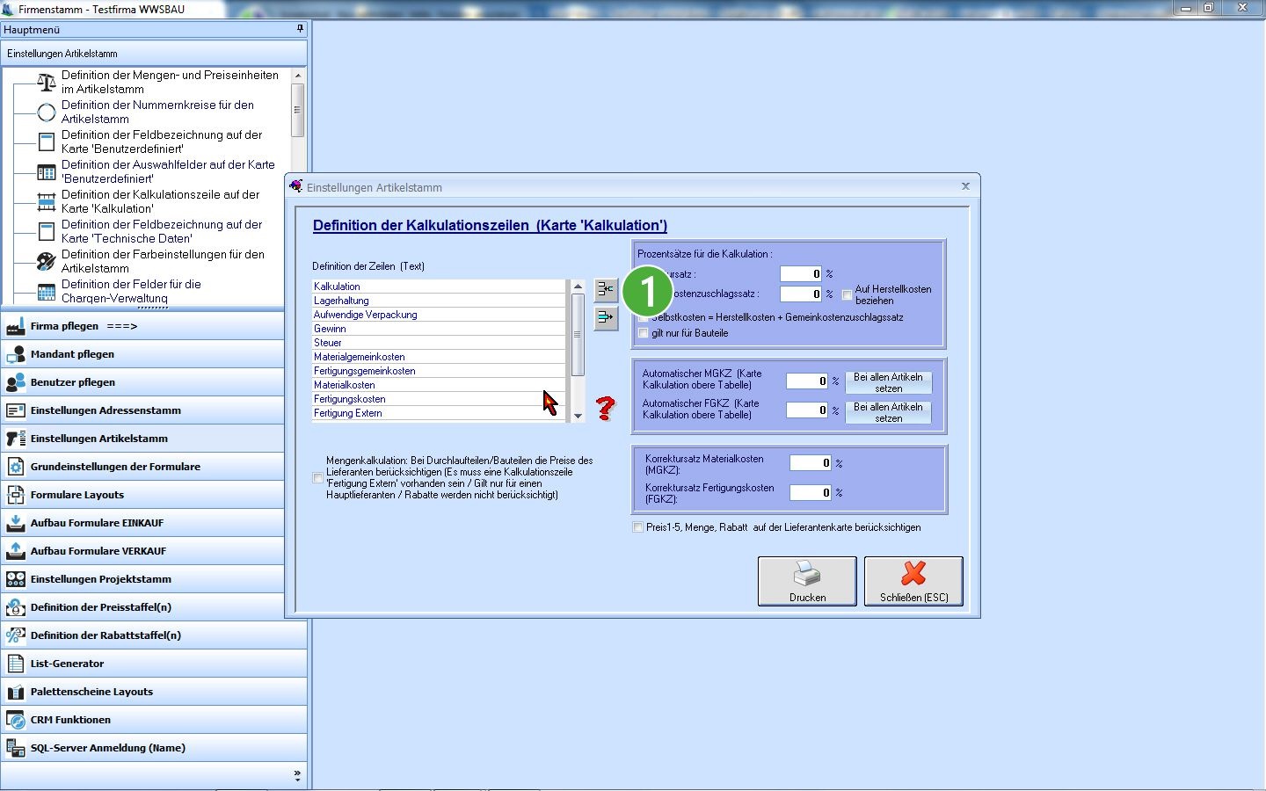Open the 'List-Generator' menu section

(154, 664)
